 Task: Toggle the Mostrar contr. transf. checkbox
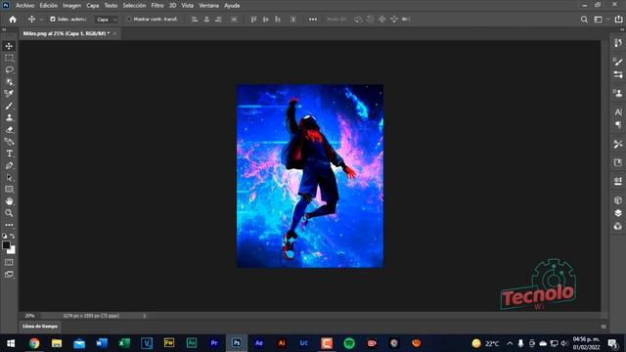tap(128, 20)
